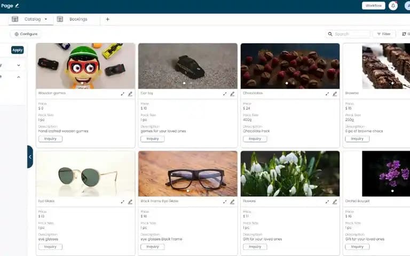Expand the Car toy card
The image size is (410, 256).
coord(225,94)
